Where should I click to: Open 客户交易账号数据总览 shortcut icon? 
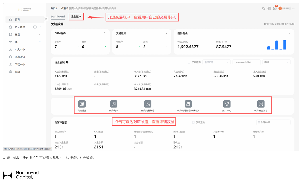click(x=188, y=104)
